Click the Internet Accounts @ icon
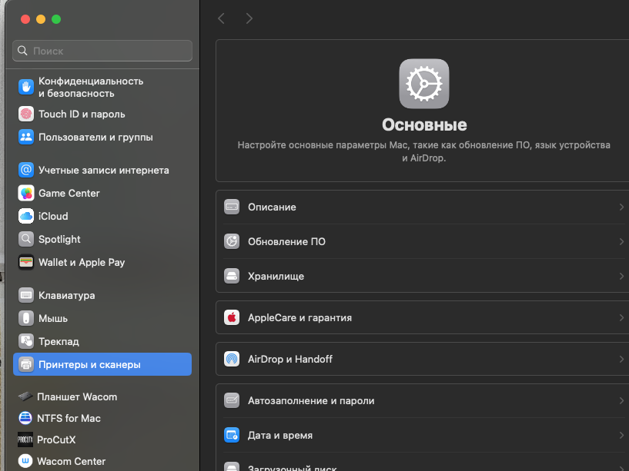The height and width of the screenshot is (471, 629). click(26, 171)
